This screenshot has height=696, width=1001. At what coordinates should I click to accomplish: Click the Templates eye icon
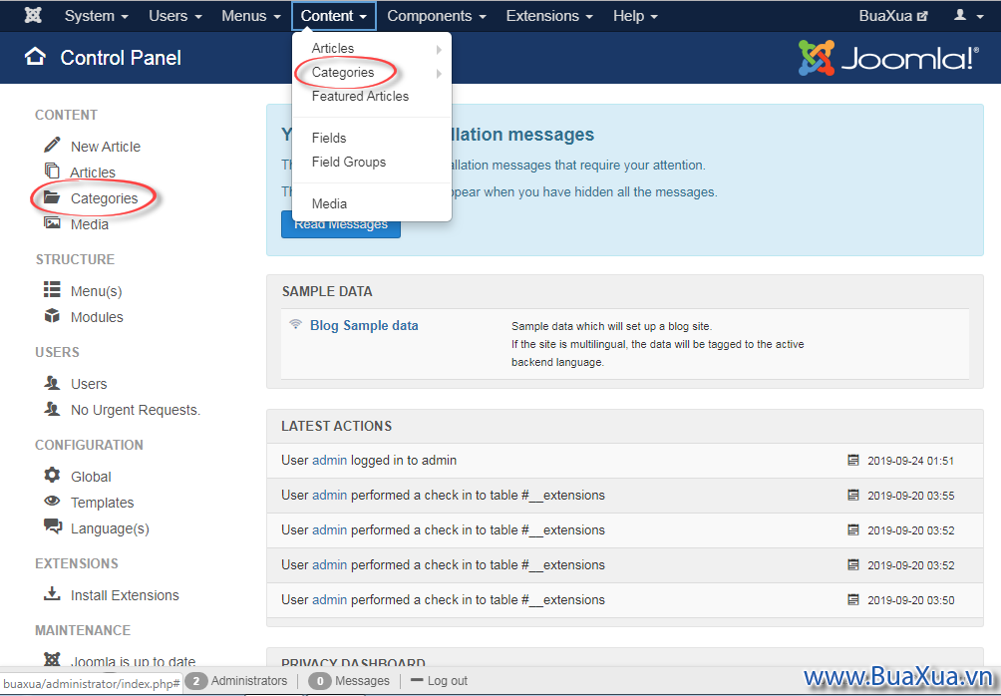(x=52, y=501)
